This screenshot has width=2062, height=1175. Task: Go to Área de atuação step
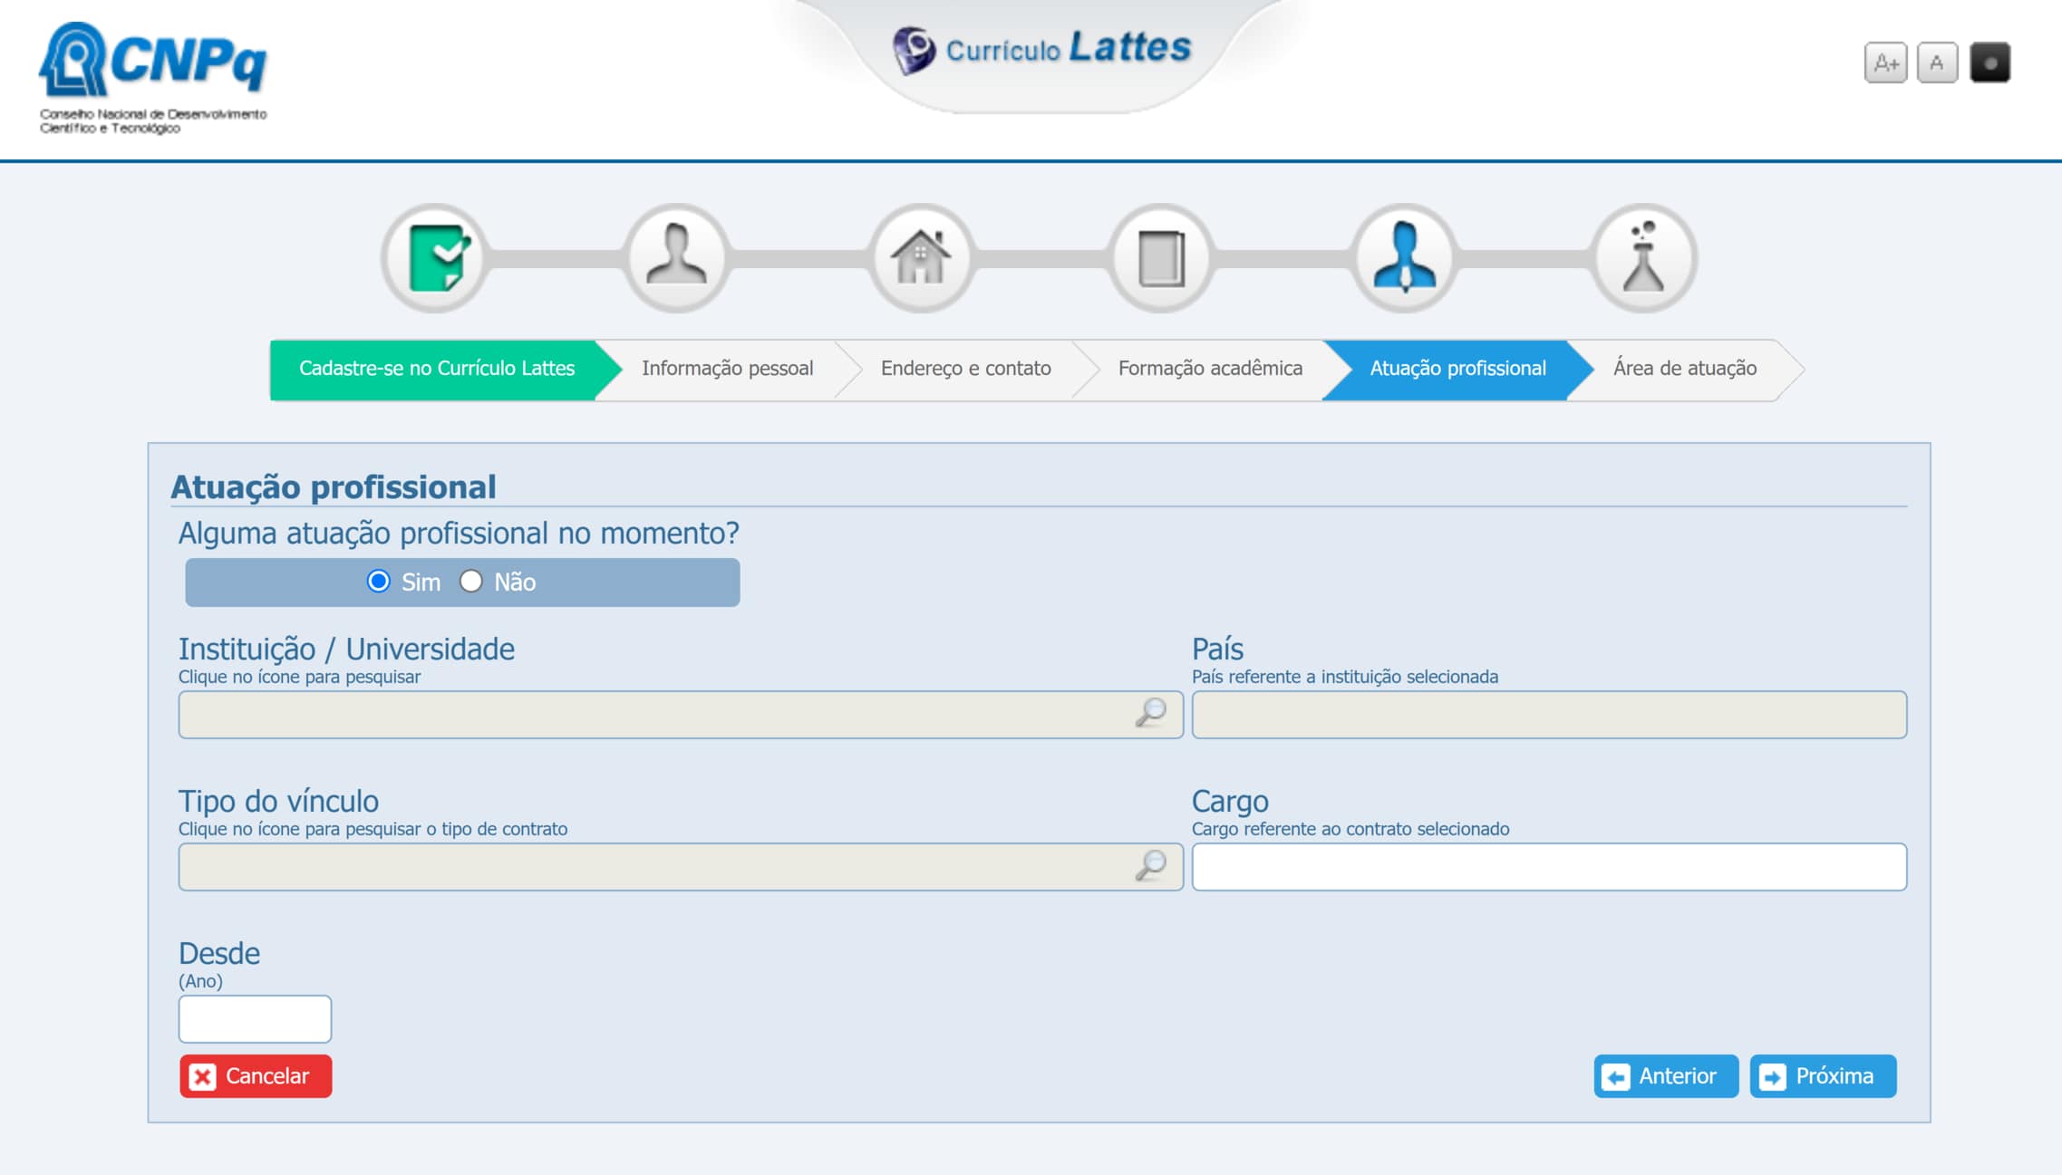point(1684,369)
